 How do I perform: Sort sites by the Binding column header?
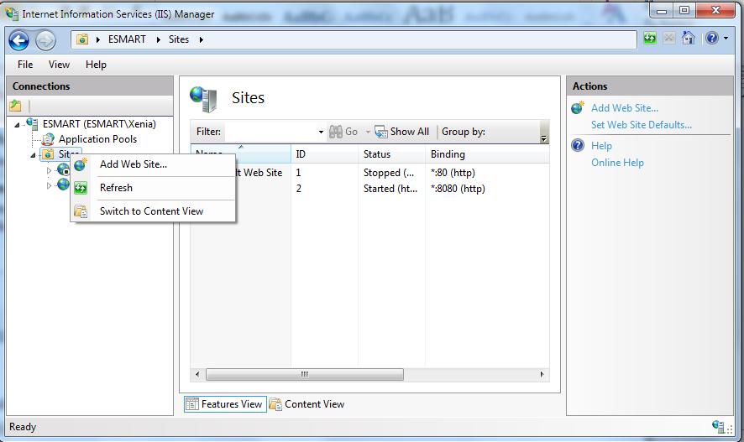click(x=487, y=154)
